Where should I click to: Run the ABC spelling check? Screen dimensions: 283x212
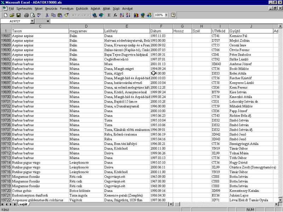tap(39, 15)
